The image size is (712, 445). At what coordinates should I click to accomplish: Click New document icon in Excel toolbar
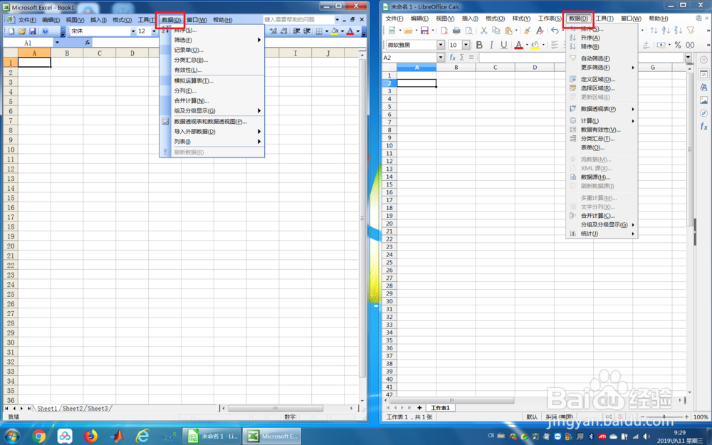coord(12,31)
